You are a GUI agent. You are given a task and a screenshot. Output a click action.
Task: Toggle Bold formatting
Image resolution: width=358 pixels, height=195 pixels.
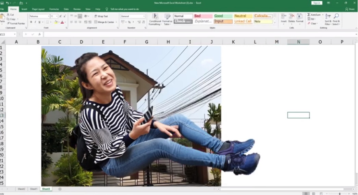pyautogui.click(x=31, y=22)
